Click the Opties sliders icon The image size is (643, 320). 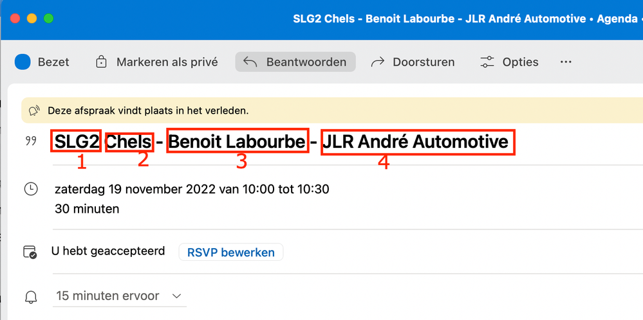click(487, 62)
